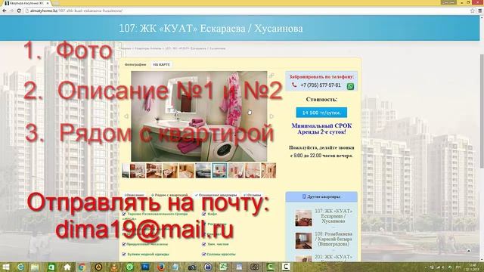
Task: Select the landscape view thumbnail in strip
Action: (x=203, y=171)
